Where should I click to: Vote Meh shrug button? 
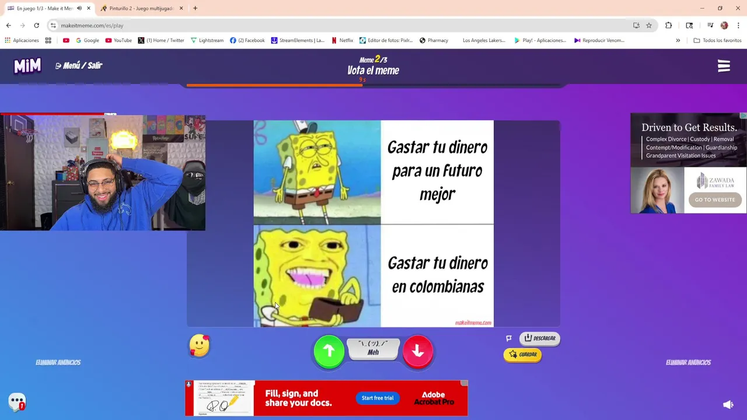pos(373,348)
